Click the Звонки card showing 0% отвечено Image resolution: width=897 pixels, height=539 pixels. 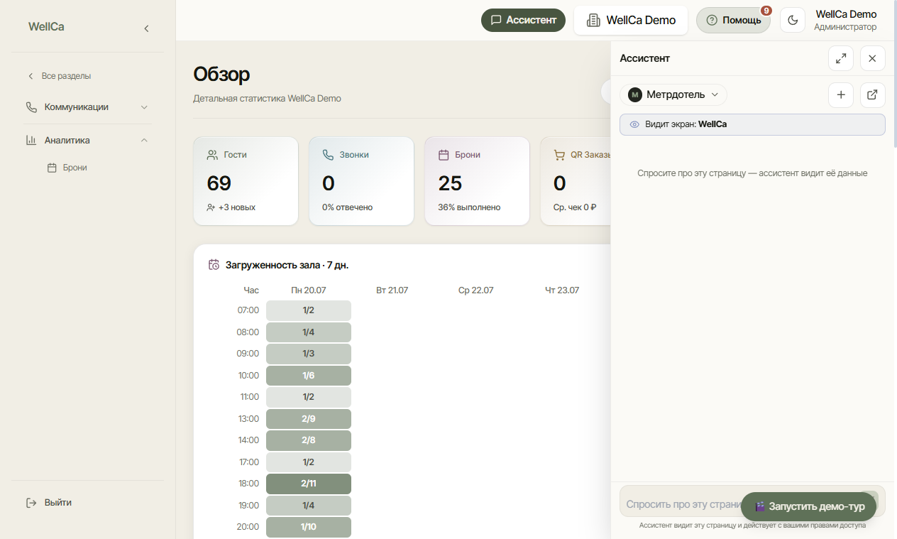coord(361,181)
